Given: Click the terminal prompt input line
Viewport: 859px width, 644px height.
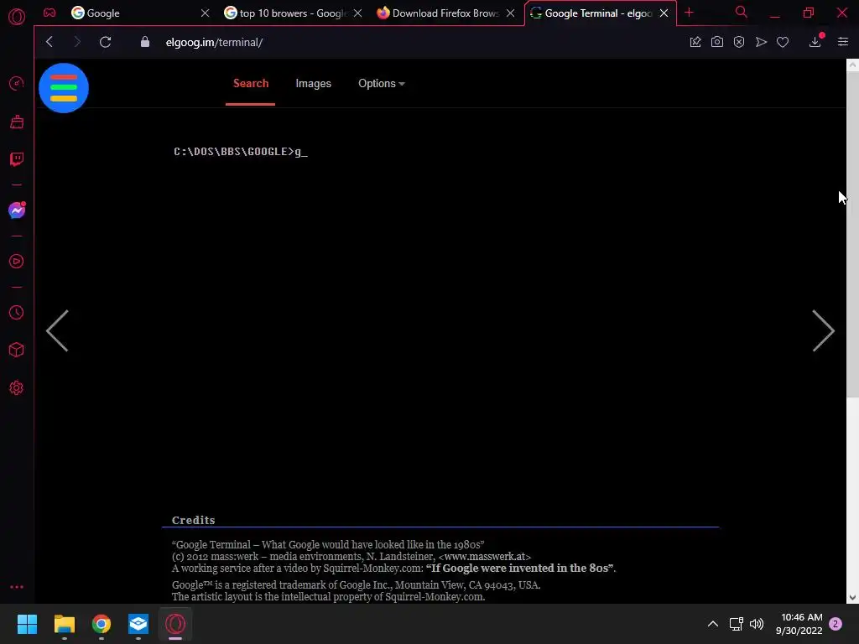Looking at the screenshot, I should tap(241, 152).
